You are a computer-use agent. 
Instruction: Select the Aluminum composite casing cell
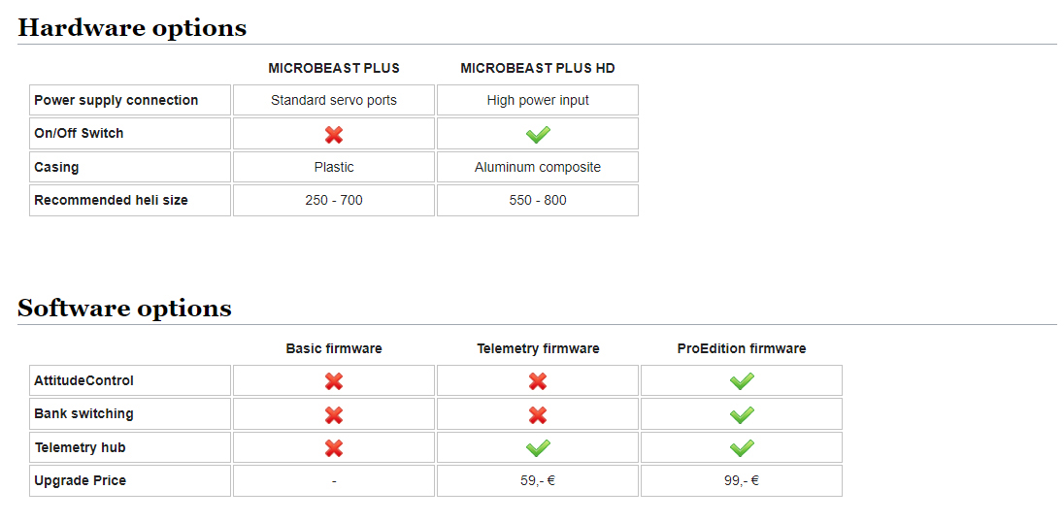pyautogui.click(x=538, y=167)
